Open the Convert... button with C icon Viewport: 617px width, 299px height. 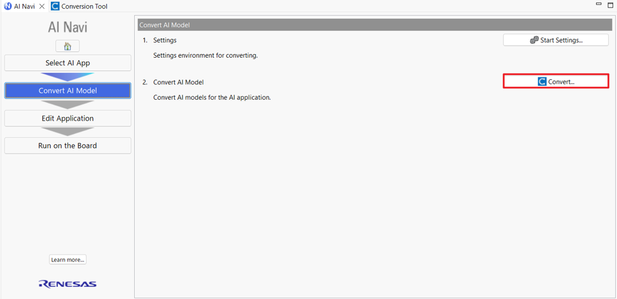click(555, 81)
